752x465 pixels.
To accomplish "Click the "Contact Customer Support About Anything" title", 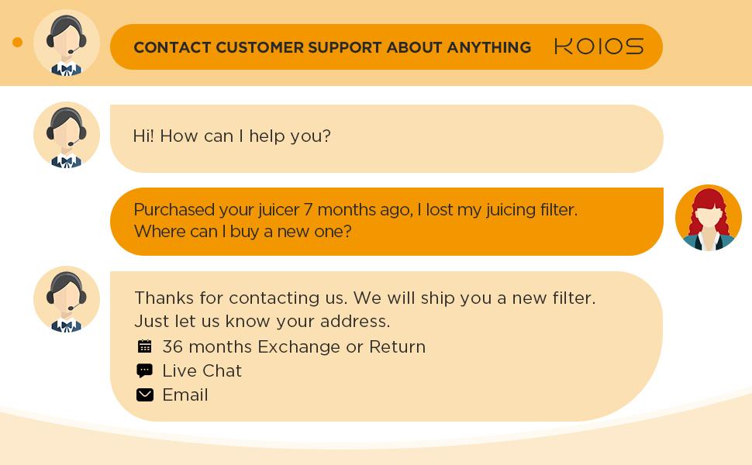I will point(332,47).
